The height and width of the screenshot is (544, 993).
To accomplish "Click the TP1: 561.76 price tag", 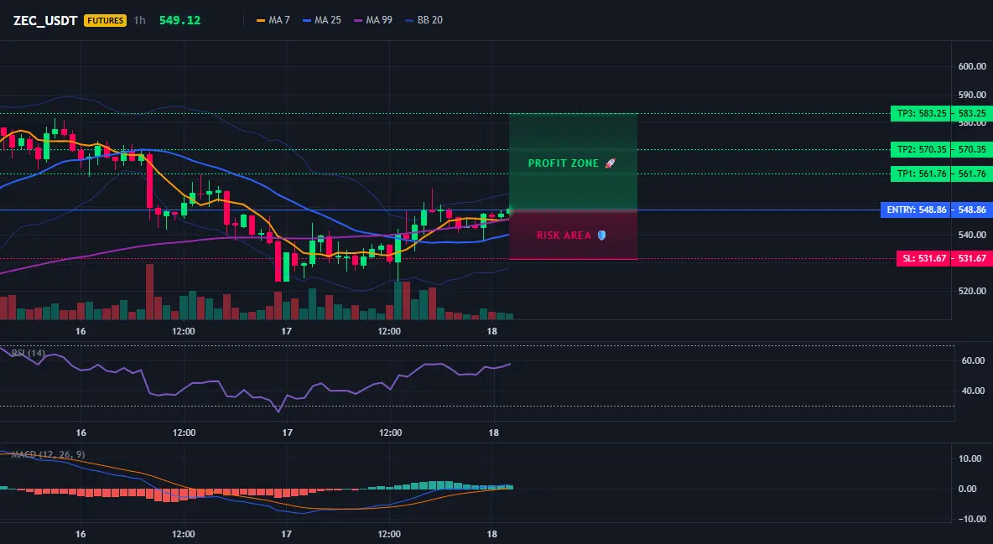I will (x=920, y=174).
